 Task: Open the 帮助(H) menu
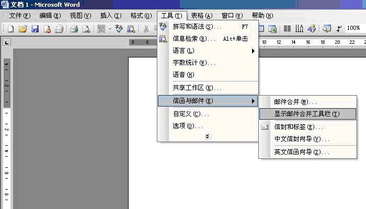[262, 16]
